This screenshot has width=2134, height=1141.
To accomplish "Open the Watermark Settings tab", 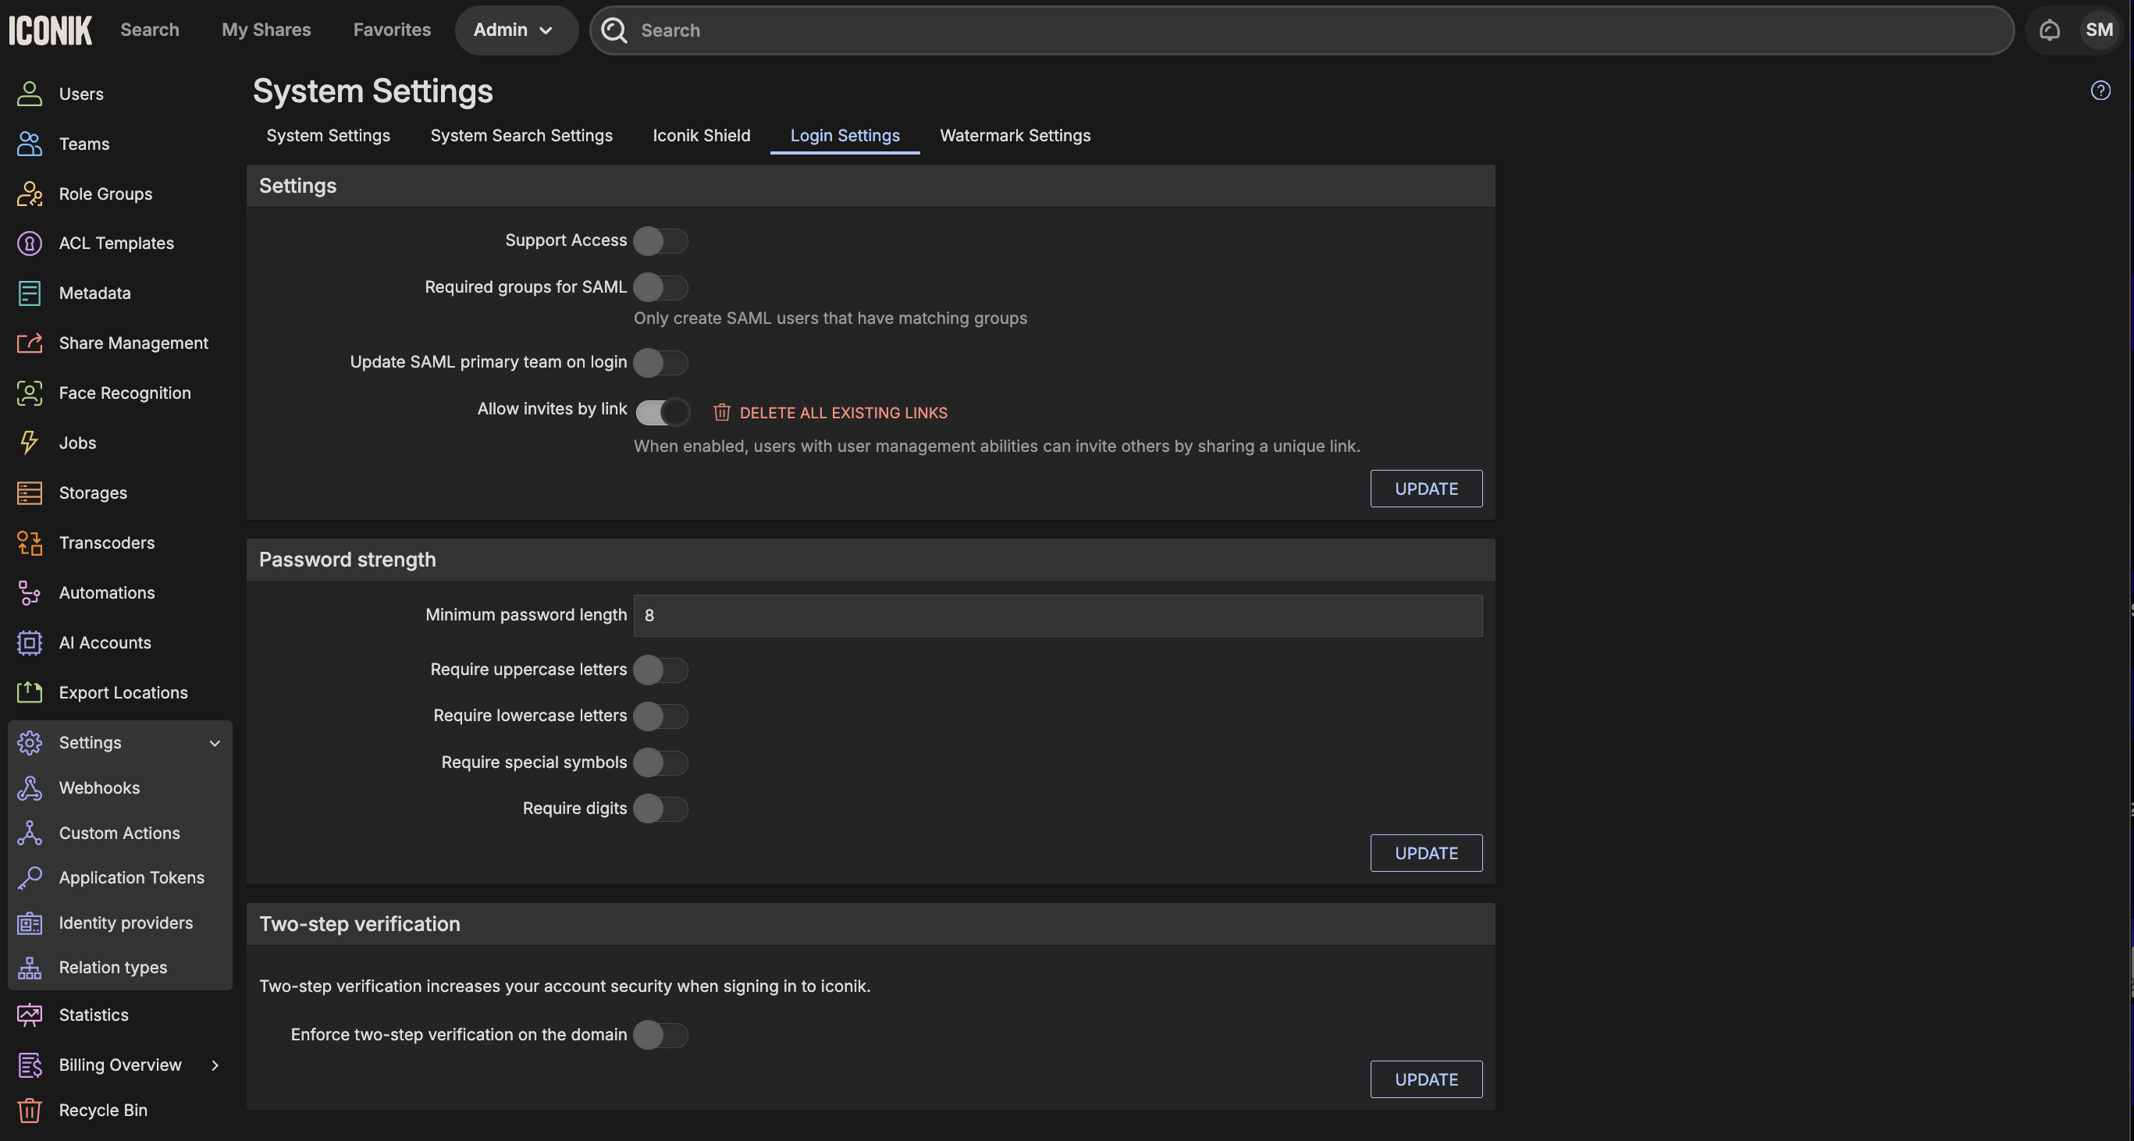I will coord(1015,136).
